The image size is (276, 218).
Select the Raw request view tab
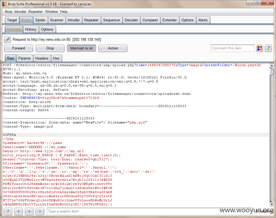(x=11, y=58)
